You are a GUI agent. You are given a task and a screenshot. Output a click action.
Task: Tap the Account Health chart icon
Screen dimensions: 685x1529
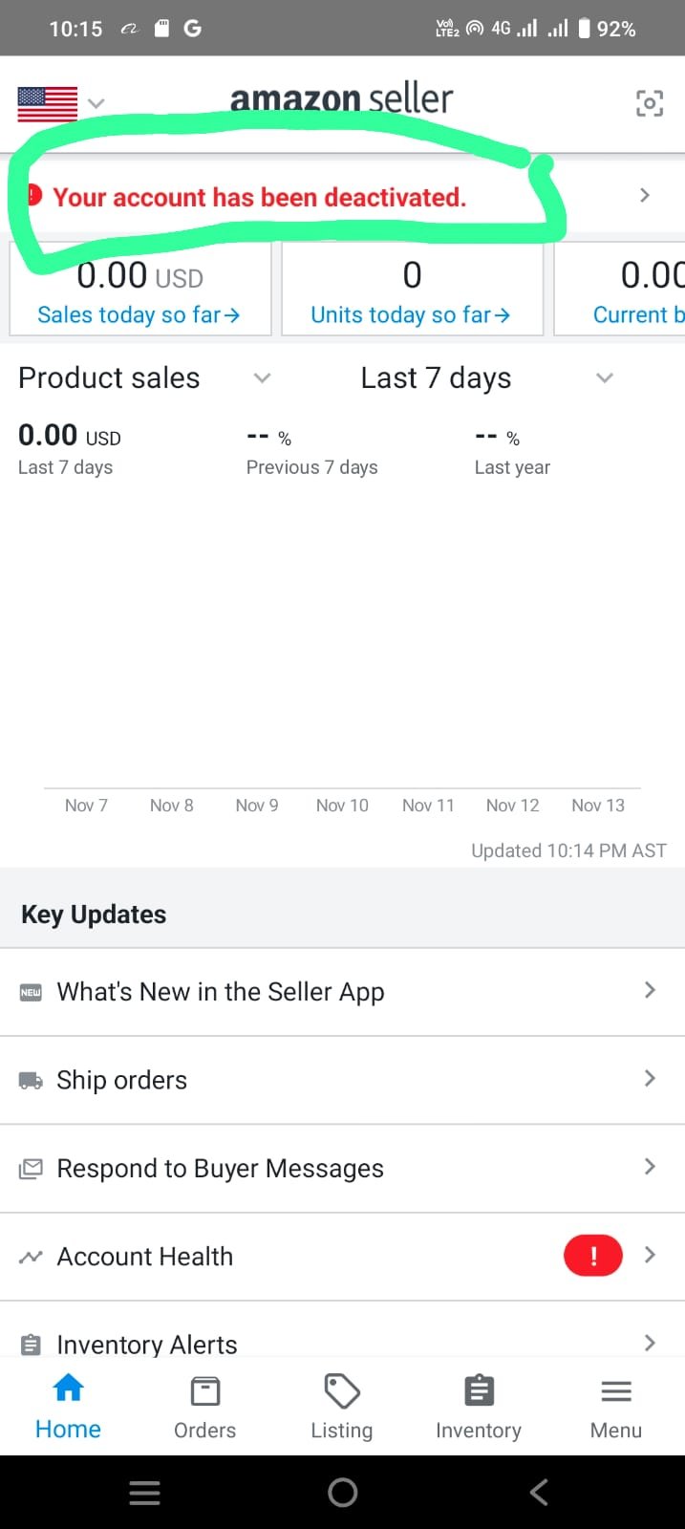[x=31, y=1257]
